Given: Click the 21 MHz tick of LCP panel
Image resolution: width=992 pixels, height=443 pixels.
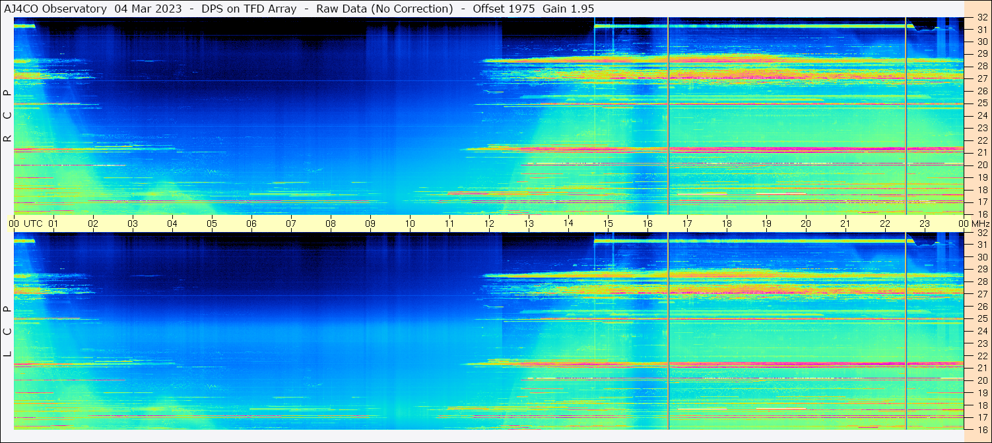Looking at the screenshot, I should click(982, 368).
